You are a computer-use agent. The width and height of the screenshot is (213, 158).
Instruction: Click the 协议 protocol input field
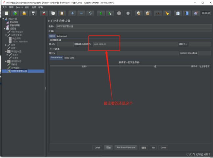coord(65,44)
